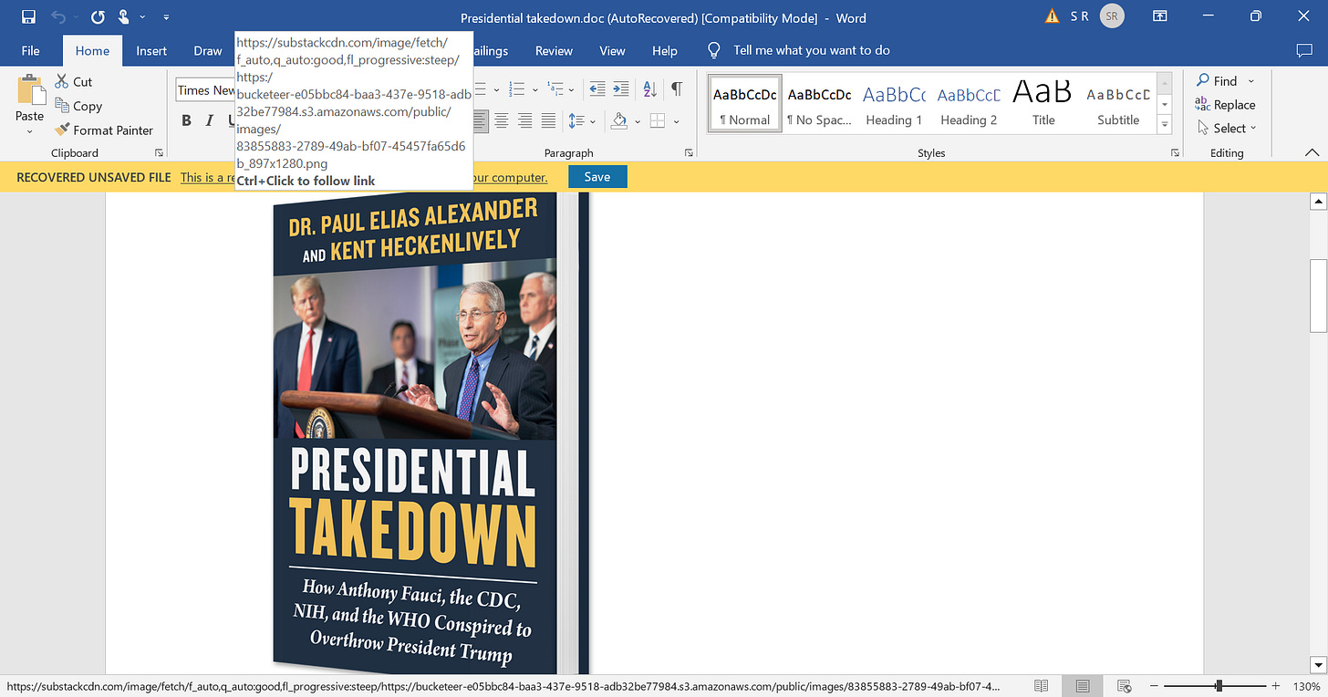The height and width of the screenshot is (697, 1328).
Task: Click Replace in Editing group
Action: 1225,105
